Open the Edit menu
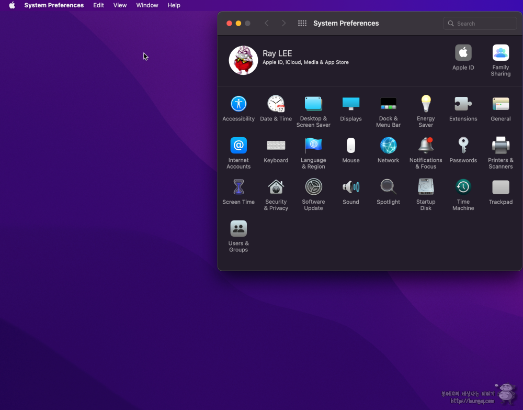This screenshot has height=410, width=523. point(98,5)
